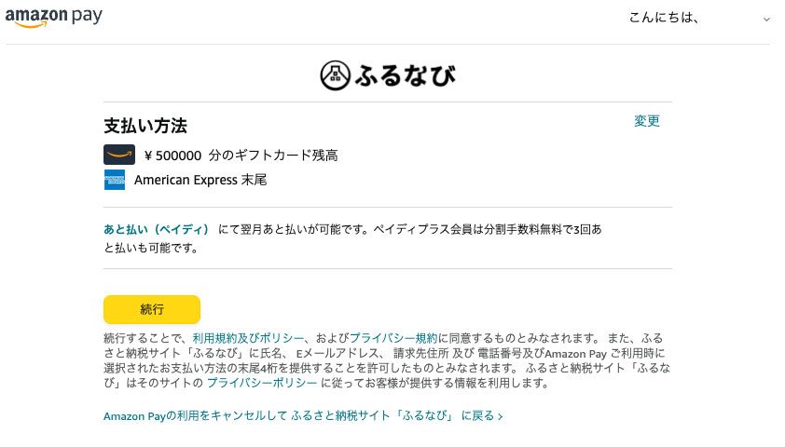Open the プライバシー規約 link
Image resolution: width=785 pixels, height=447 pixels.
coord(393,338)
